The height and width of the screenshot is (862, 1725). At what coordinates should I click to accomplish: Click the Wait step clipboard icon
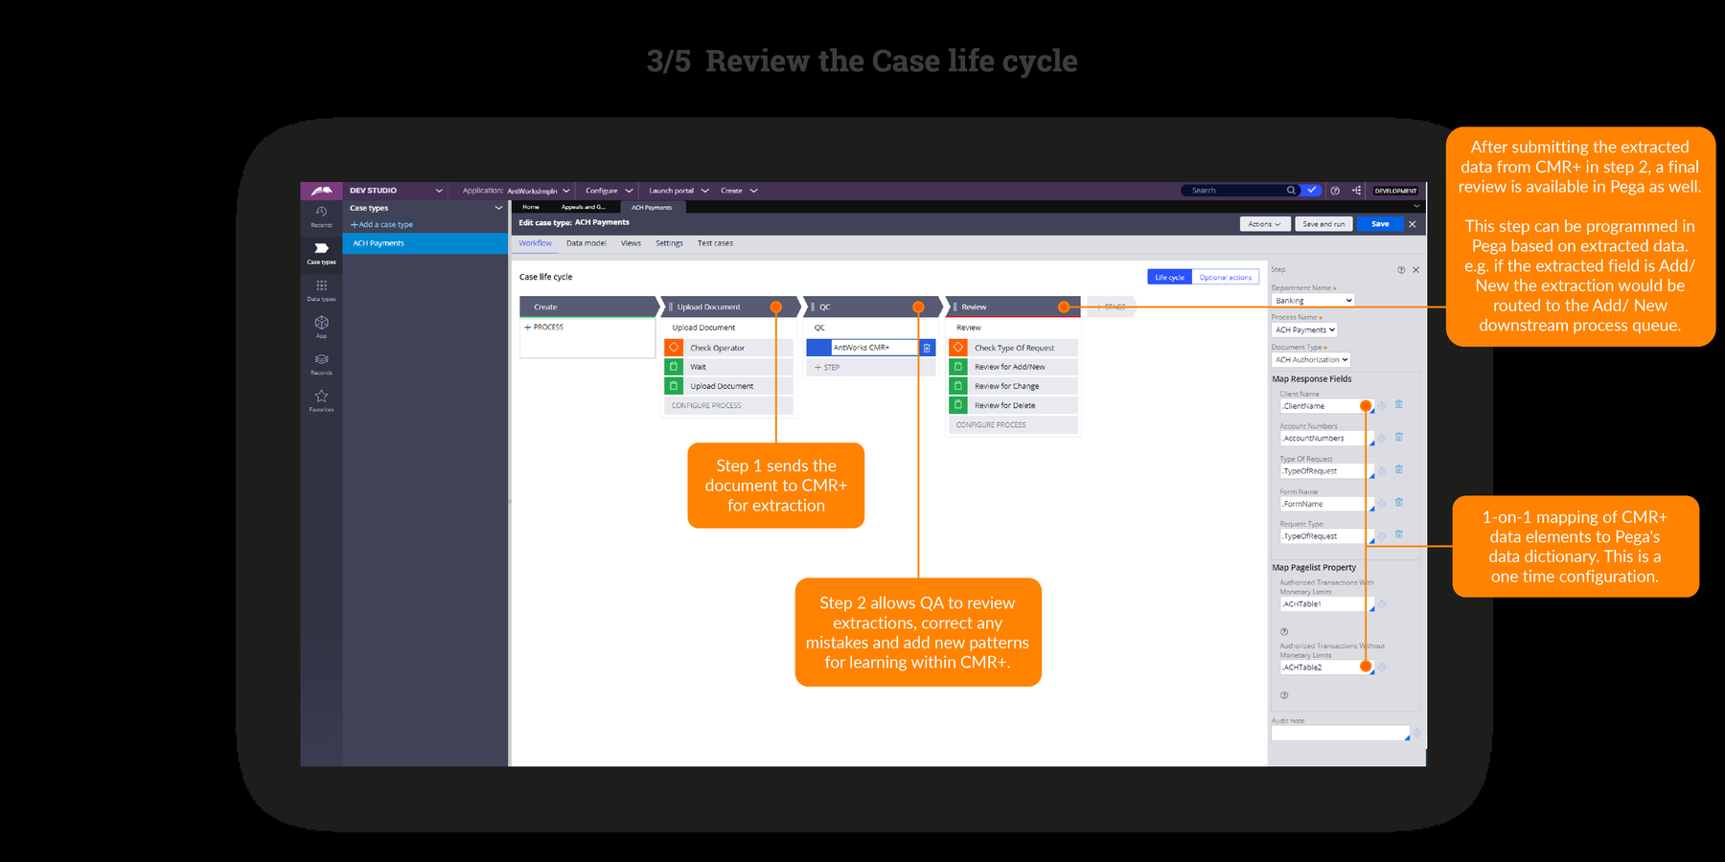tap(674, 367)
